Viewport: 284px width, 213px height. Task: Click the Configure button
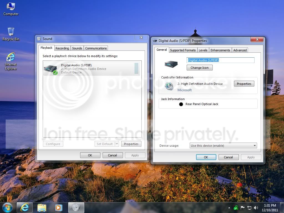[x=53, y=144]
